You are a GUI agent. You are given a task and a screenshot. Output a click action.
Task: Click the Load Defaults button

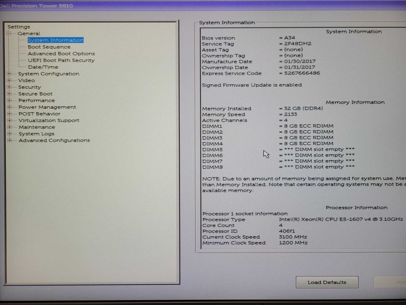pyautogui.click(x=327, y=282)
